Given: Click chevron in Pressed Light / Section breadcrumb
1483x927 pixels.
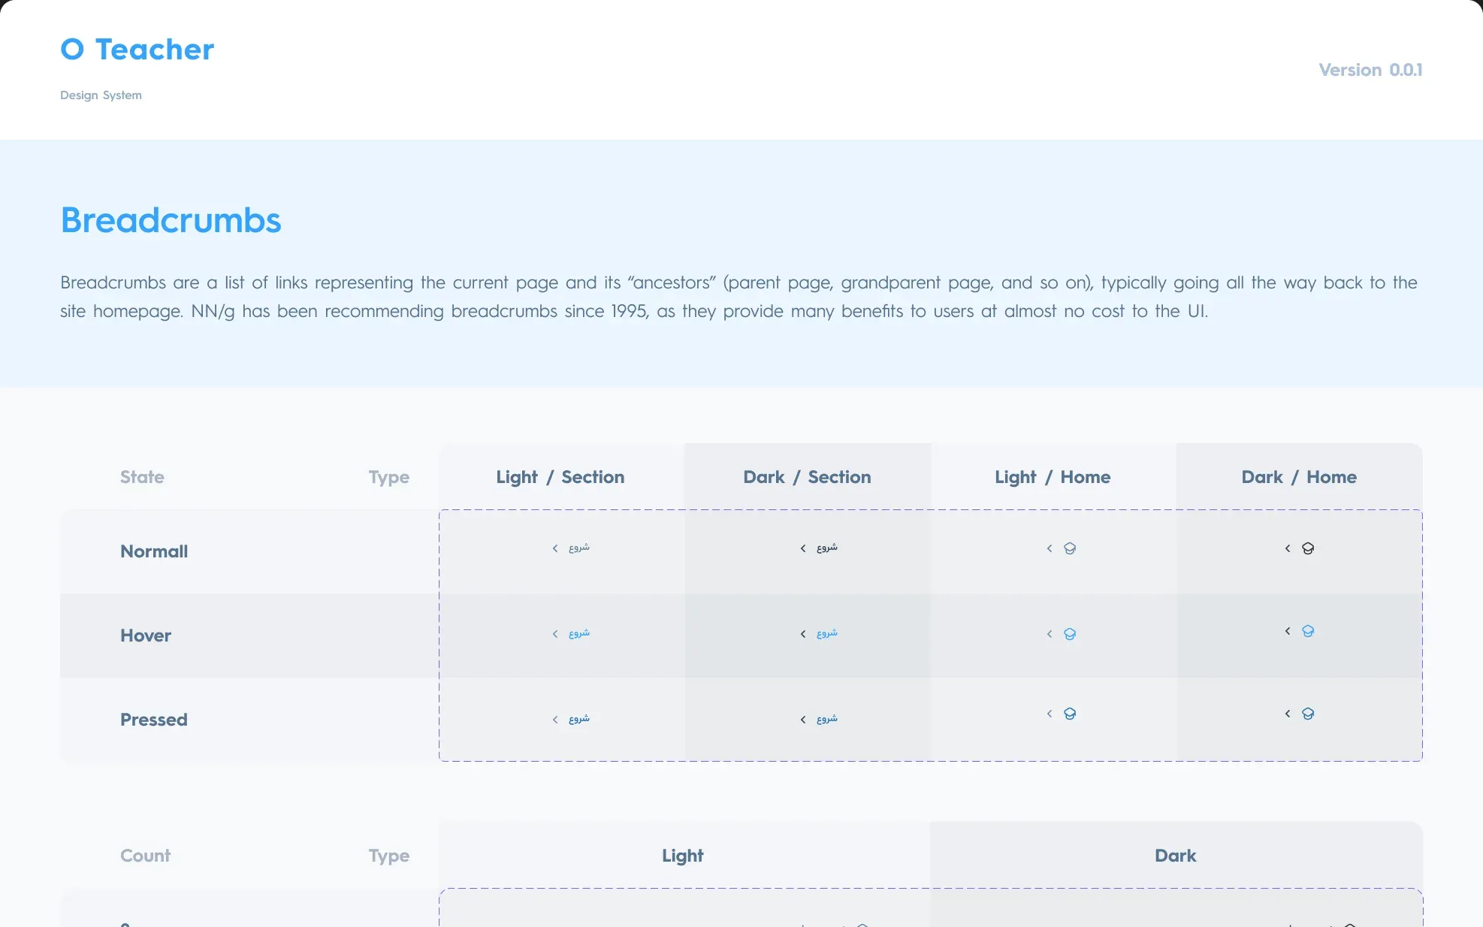Looking at the screenshot, I should tap(555, 720).
